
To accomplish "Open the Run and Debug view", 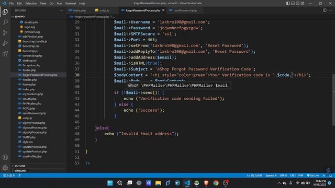I will 5,43.
